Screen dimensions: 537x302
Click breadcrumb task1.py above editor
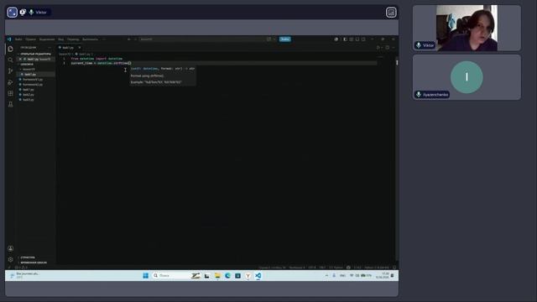tap(84, 54)
